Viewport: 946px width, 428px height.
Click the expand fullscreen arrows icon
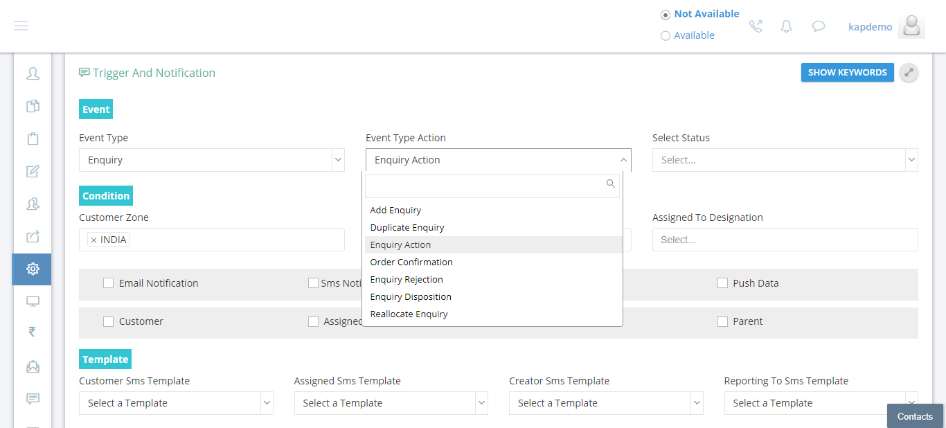(909, 73)
